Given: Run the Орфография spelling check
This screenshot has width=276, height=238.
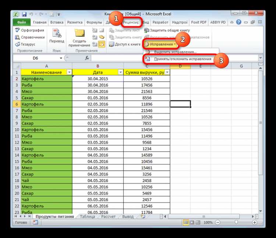Looking at the screenshot, I should (29, 30).
